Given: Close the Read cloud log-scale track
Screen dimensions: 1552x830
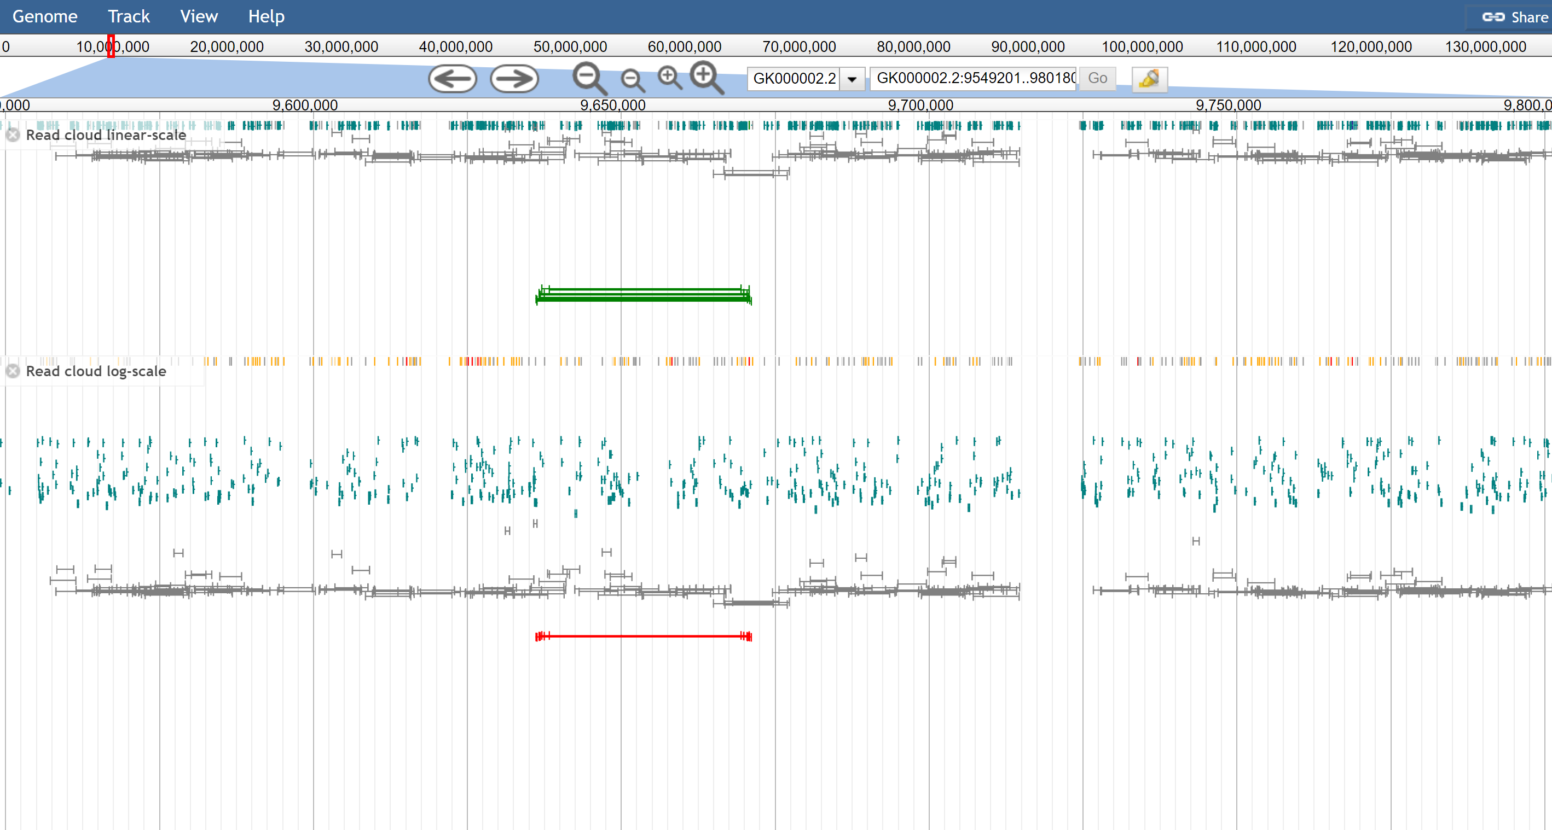Looking at the screenshot, I should [x=13, y=371].
